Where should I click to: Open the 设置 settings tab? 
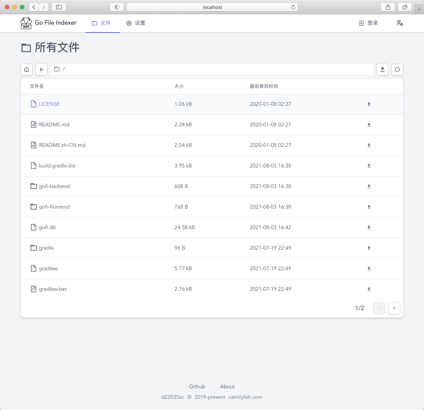(136, 23)
